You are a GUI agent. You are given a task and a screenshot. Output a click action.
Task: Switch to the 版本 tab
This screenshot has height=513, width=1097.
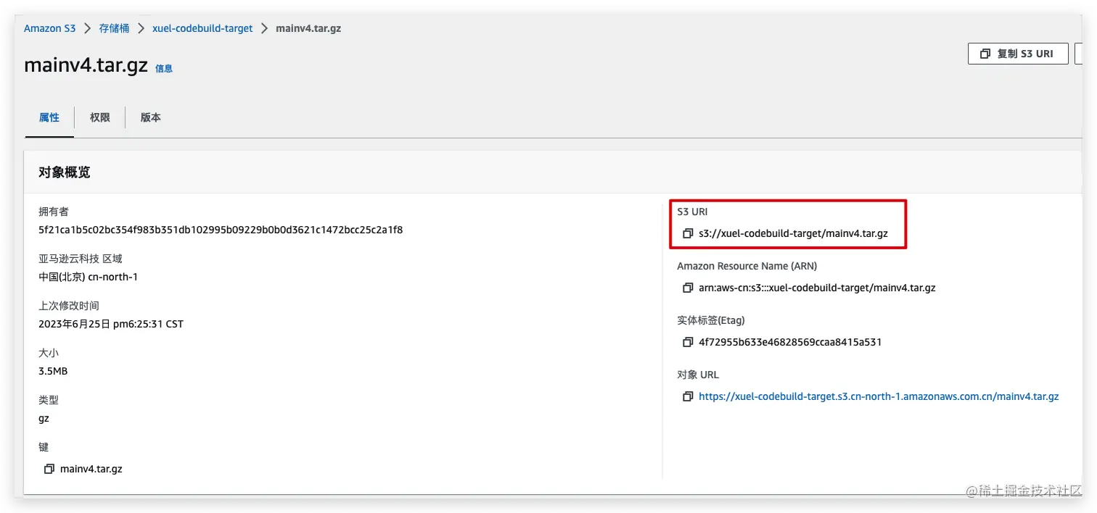151,117
